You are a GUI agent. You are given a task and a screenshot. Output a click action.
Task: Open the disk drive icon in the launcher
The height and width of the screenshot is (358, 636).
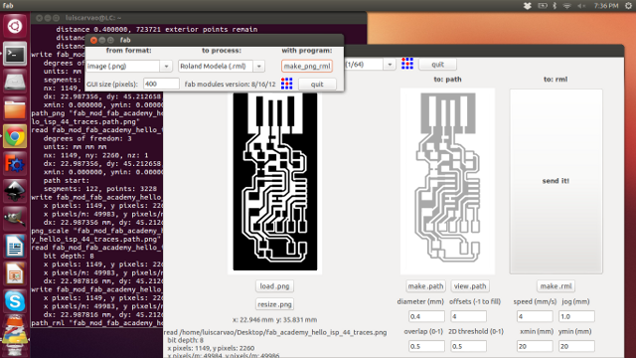(15, 82)
